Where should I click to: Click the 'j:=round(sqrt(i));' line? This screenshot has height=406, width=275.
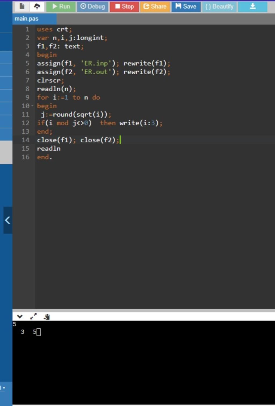coord(76,114)
